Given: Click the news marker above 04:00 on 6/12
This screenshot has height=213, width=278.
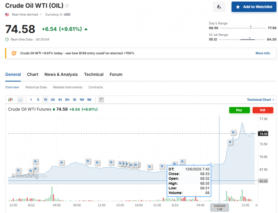Looking at the screenshot, I should tap(62, 162).
